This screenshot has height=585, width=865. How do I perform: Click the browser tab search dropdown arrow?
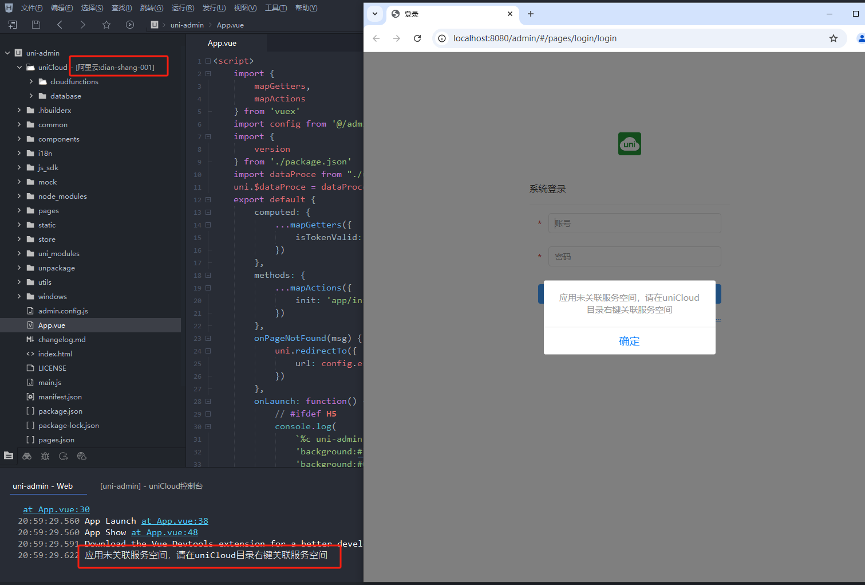(375, 14)
